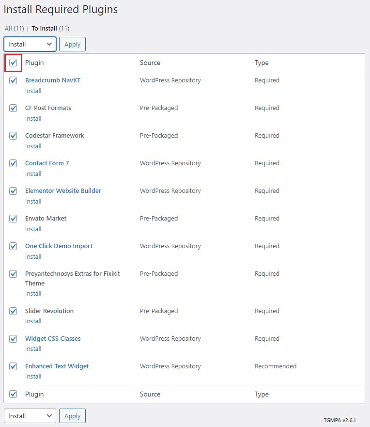Uncheck the CF Post Formats checkbox
Screen dimensions: 370x427
tap(13, 108)
